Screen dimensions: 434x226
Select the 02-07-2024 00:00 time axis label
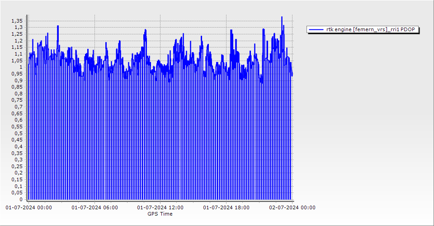click(292, 208)
